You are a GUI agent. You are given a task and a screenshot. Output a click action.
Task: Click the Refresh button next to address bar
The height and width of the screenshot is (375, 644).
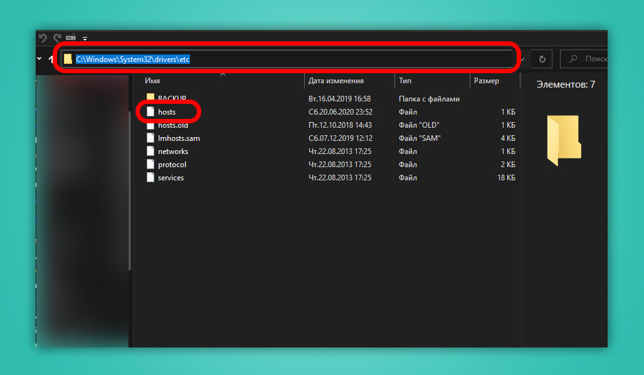[x=542, y=59]
